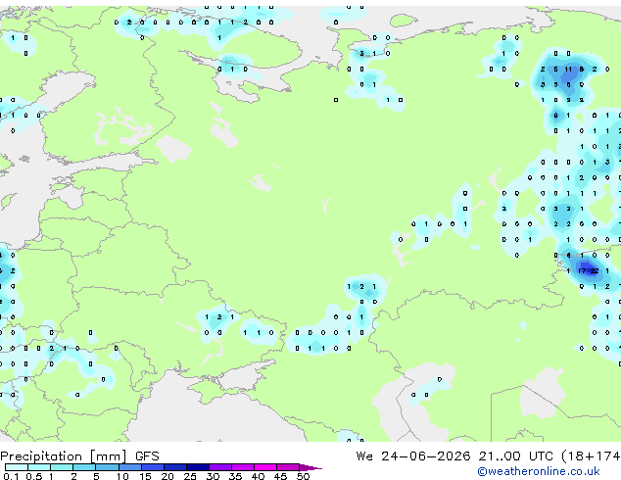
Task: Click the "35" legend scale label
Action: click(x=236, y=476)
